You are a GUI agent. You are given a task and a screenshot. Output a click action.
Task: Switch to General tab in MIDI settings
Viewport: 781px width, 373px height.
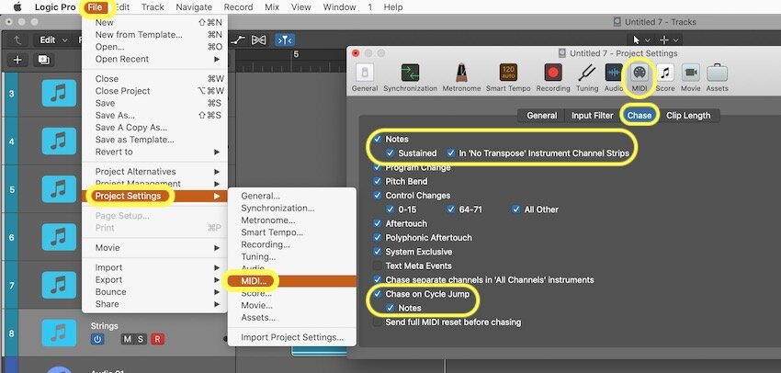click(x=541, y=115)
